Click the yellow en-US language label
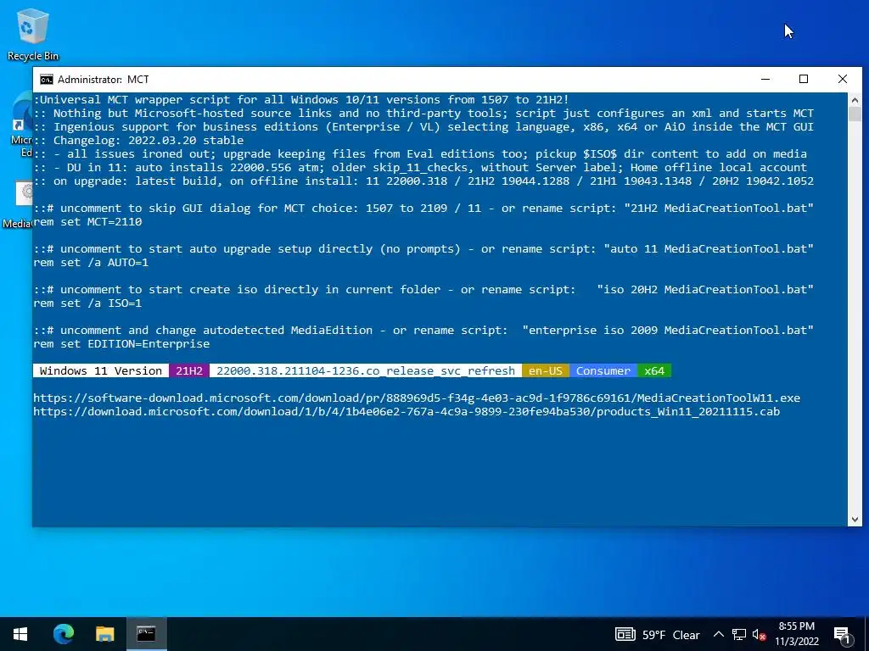This screenshot has width=869, height=651. (x=546, y=370)
